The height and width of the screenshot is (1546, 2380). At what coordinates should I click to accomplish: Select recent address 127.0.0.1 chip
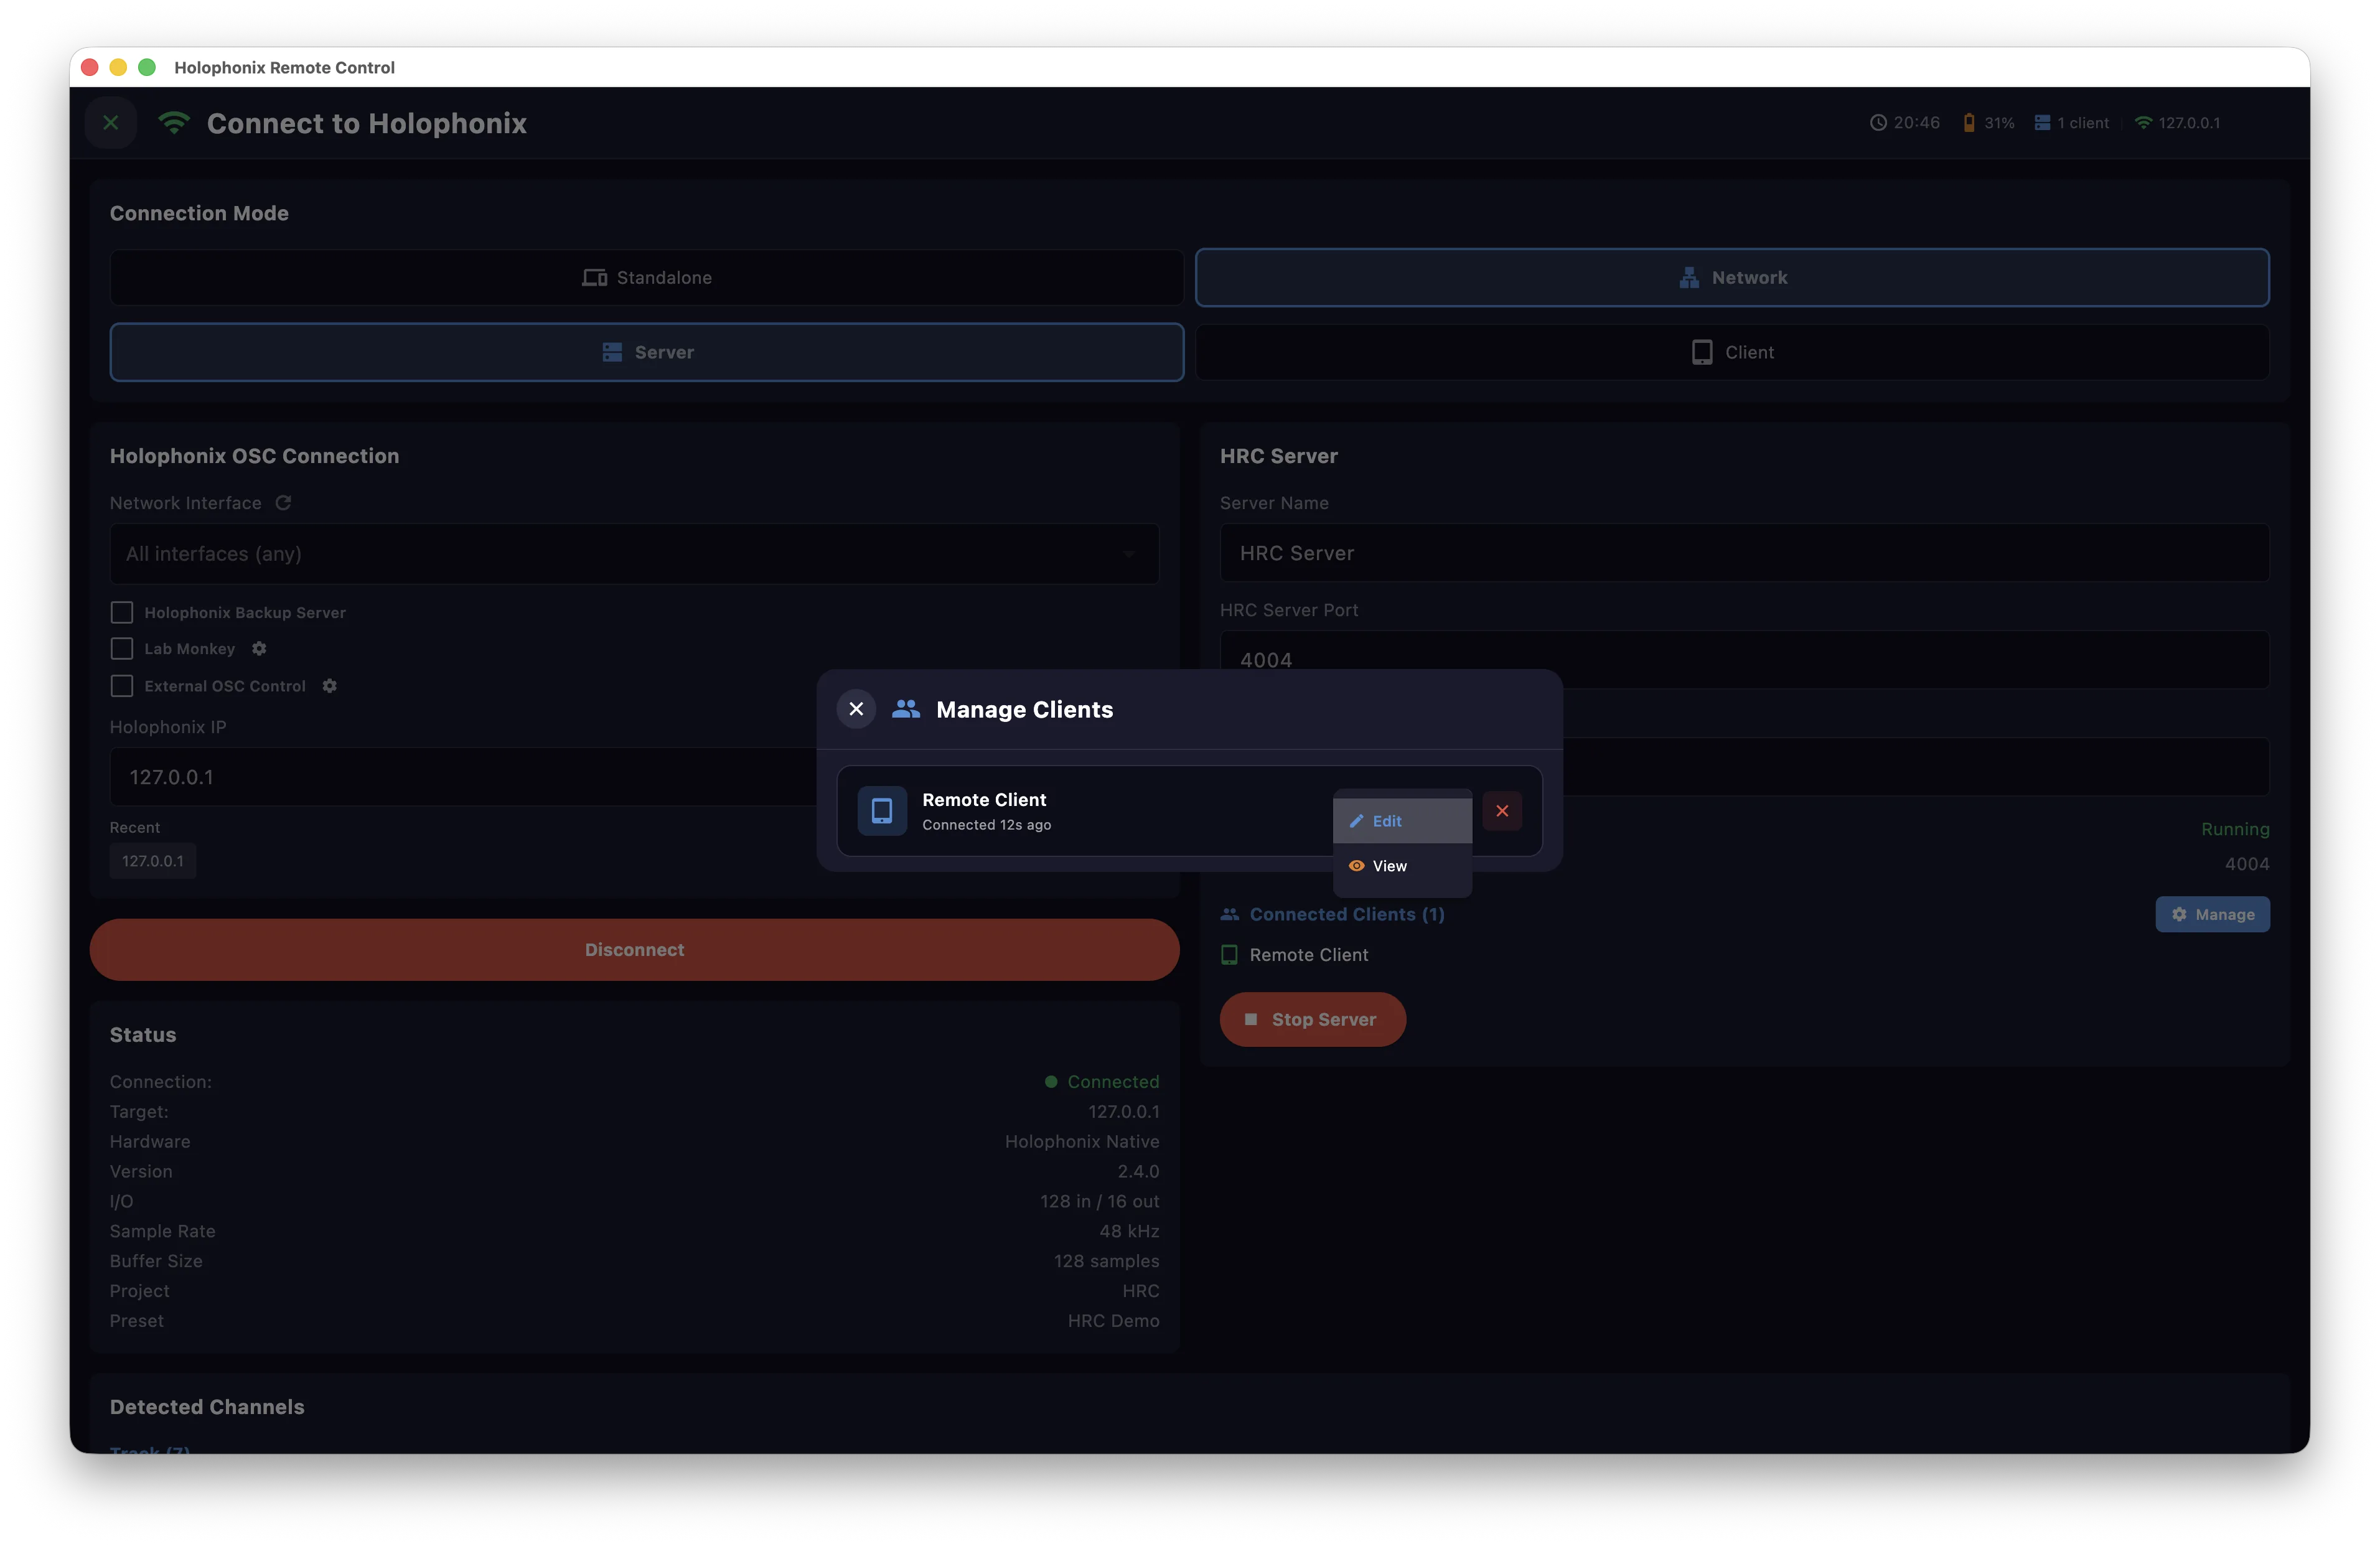click(x=153, y=861)
